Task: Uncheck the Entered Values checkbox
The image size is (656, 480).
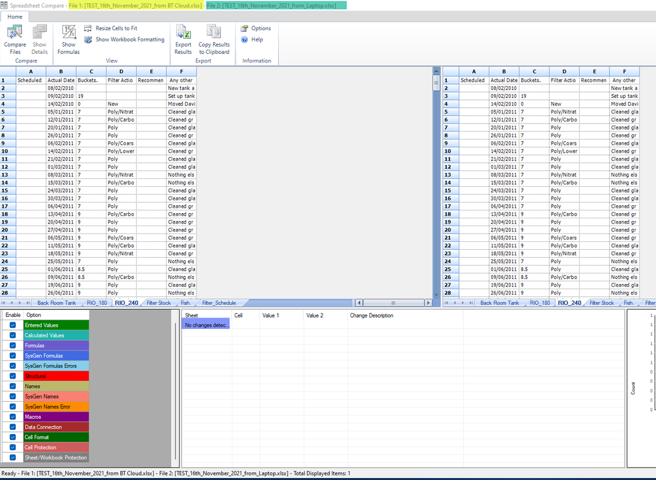Action: 12,325
